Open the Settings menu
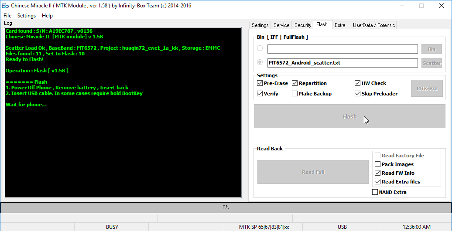This screenshot has height=231, width=452. [27, 16]
